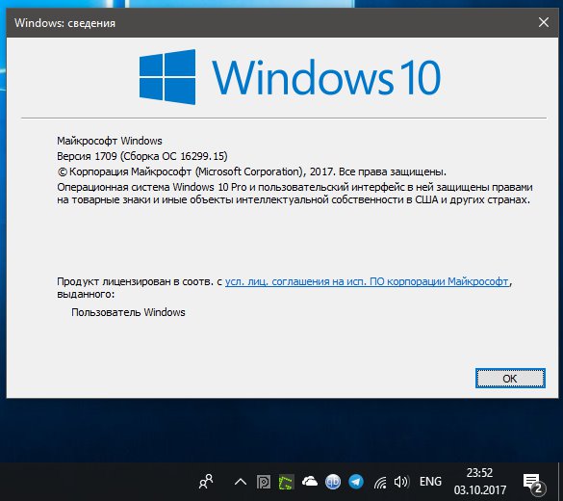The image size is (563, 501).
Task: Click the text 'Пользователь Windows'
Action: coord(128,312)
